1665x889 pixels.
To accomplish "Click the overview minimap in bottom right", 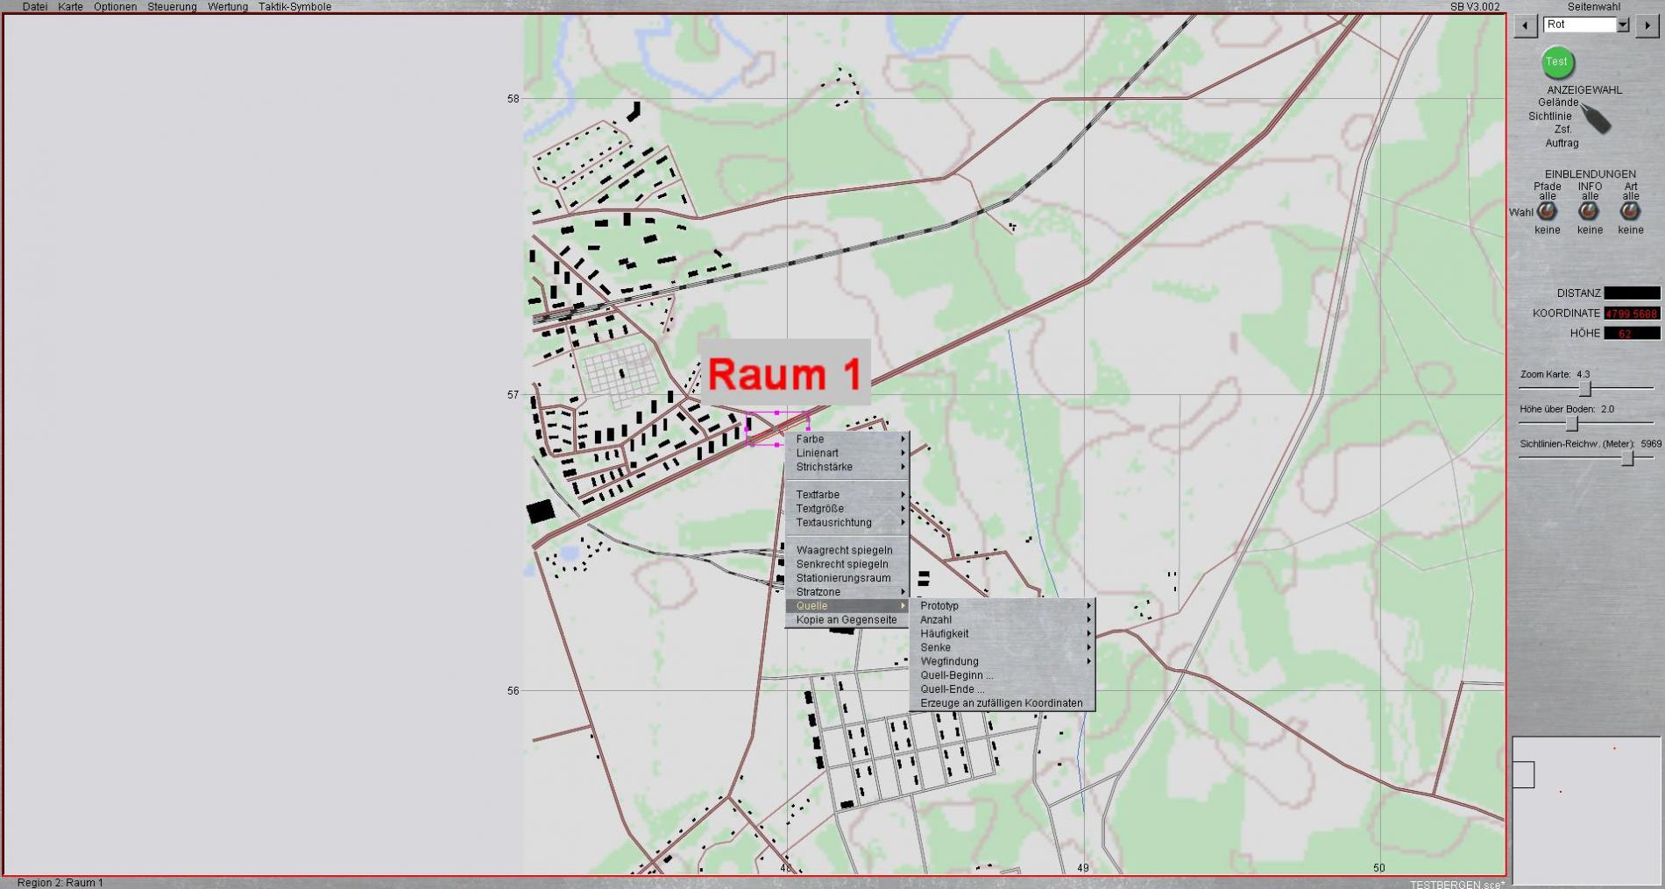I will coord(1586,810).
